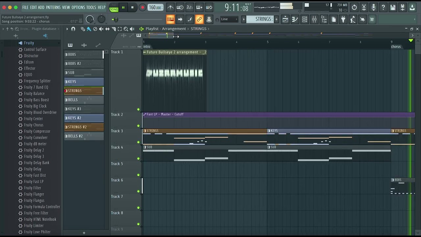Open the OPTIONS menu
This screenshot has width=421, height=237.
(78, 7)
